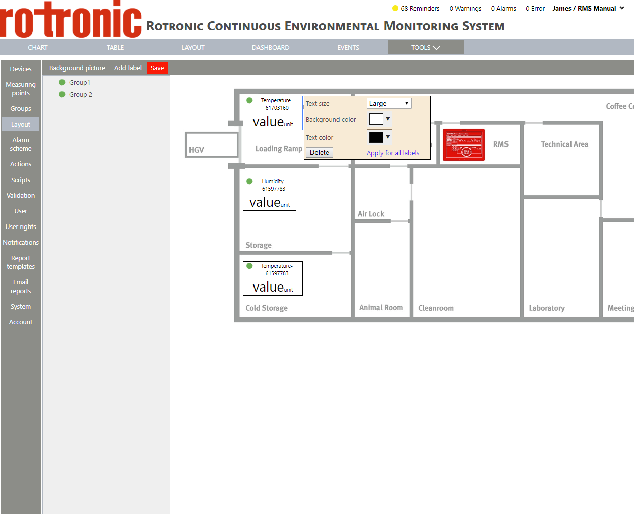Click the RMS room label

point(501,144)
